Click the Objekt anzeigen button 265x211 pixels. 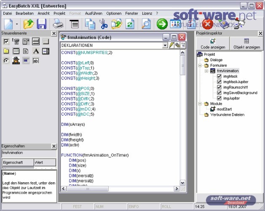pyautogui.click(x=246, y=43)
